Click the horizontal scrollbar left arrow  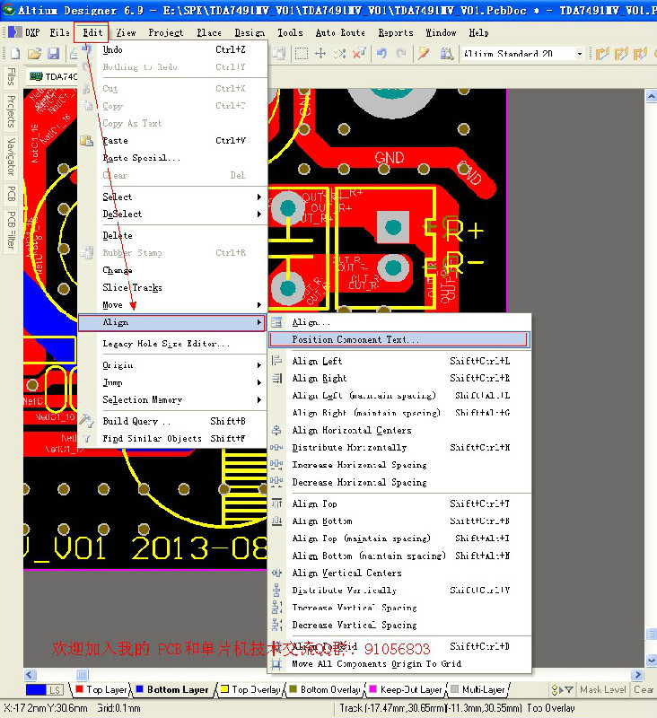(x=31, y=675)
